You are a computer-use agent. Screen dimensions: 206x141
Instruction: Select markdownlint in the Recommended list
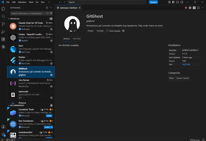coord(31,134)
